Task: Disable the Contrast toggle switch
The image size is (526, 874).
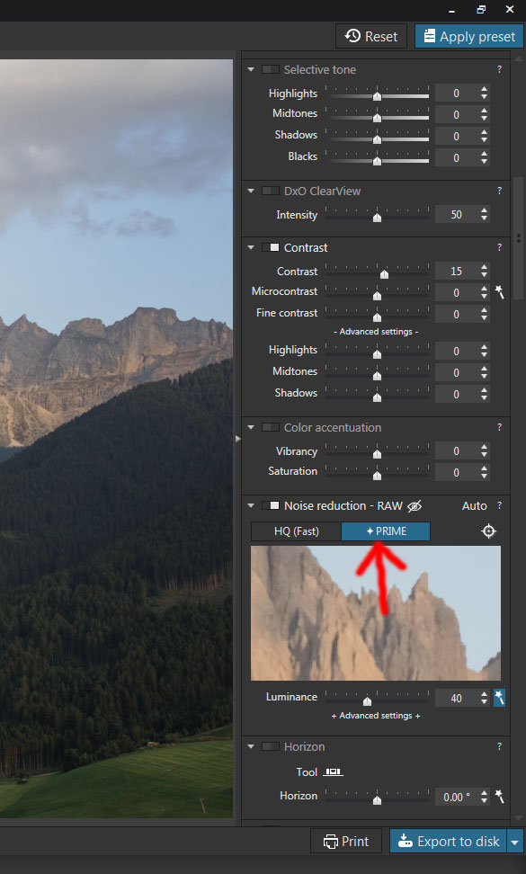Action: click(x=271, y=247)
